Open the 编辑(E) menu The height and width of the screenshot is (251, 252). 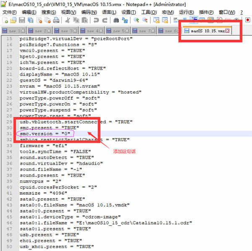(29, 12)
